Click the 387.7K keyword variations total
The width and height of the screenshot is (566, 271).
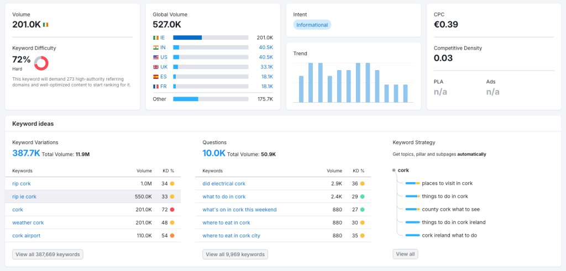pos(26,153)
